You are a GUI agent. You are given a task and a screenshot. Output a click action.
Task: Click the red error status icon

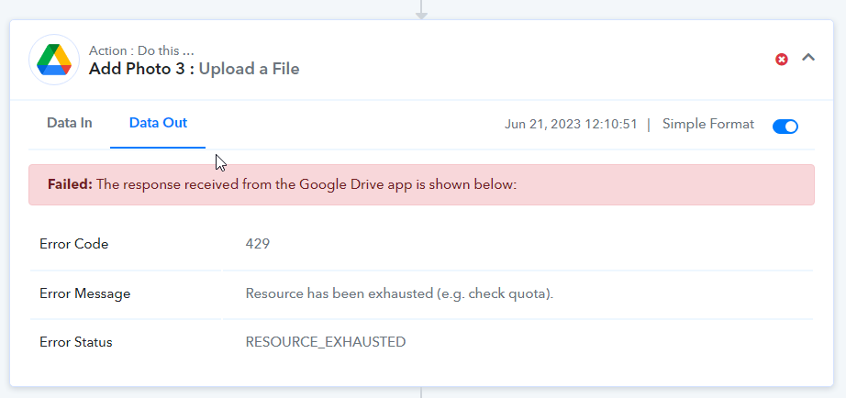pyautogui.click(x=781, y=60)
